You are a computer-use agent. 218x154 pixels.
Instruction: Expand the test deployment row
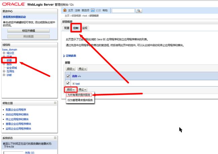(x=73, y=84)
